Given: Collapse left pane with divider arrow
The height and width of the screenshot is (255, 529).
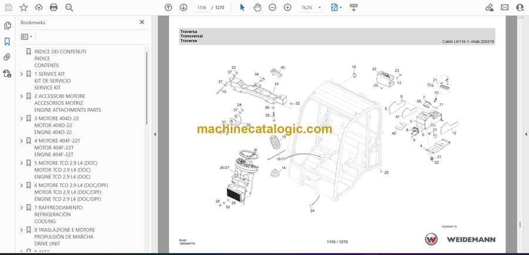Looking at the screenshot, I should [155, 134].
